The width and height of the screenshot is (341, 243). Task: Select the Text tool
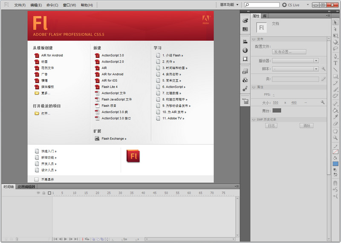(x=335, y=63)
